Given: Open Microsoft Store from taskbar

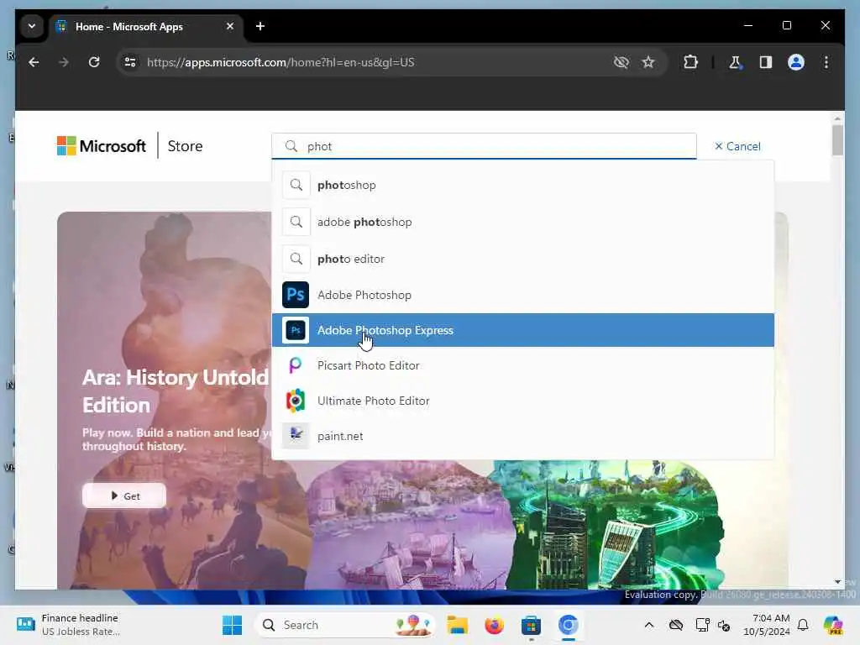Looking at the screenshot, I should coord(531,625).
